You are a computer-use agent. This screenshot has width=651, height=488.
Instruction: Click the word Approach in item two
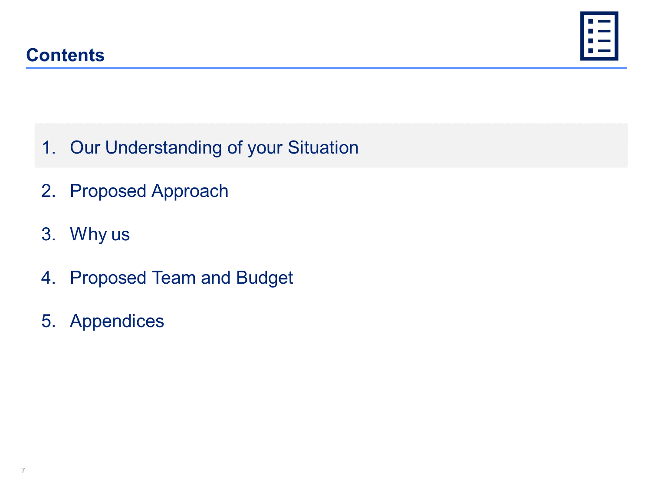point(190,191)
